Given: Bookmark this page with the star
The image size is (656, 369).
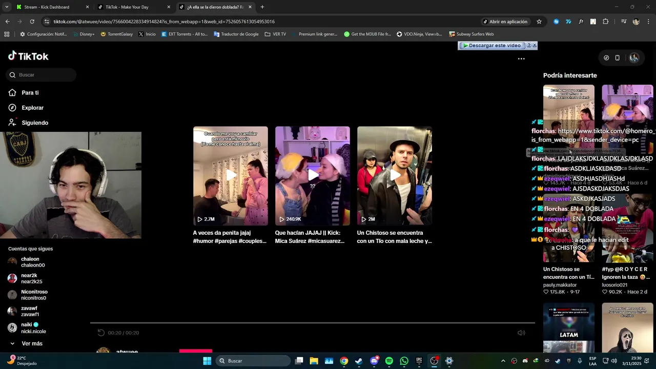Looking at the screenshot, I should pos(539,22).
